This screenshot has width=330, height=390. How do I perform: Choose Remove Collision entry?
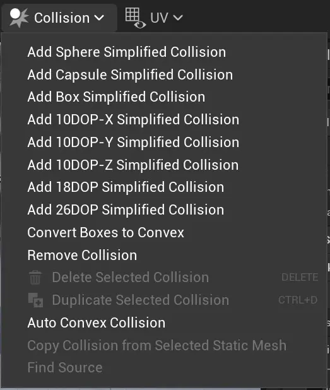[x=82, y=255]
